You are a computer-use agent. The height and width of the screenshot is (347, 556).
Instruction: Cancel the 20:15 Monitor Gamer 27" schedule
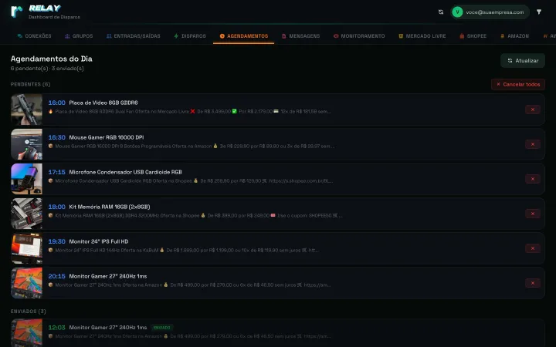pos(533,283)
